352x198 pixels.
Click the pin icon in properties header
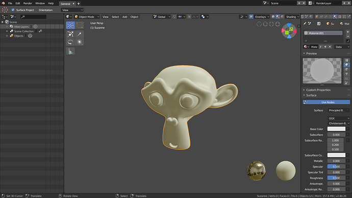coord(305,23)
